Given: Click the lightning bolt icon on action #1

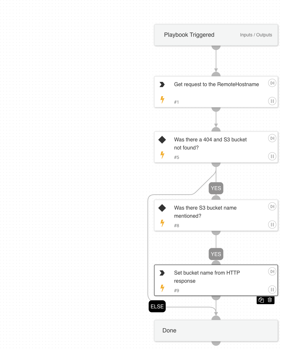Looking at the screenshot, I should point(162,100).
